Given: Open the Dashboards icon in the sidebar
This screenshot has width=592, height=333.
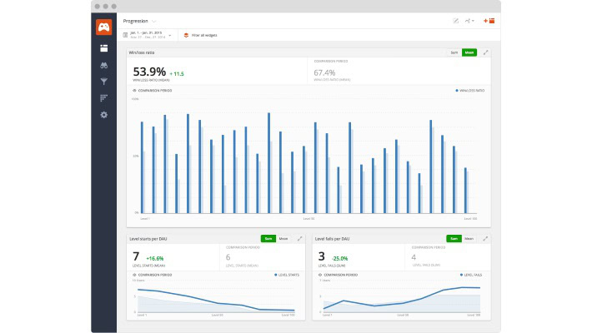Looking at the screenshot, I should (x=103, y=48).
